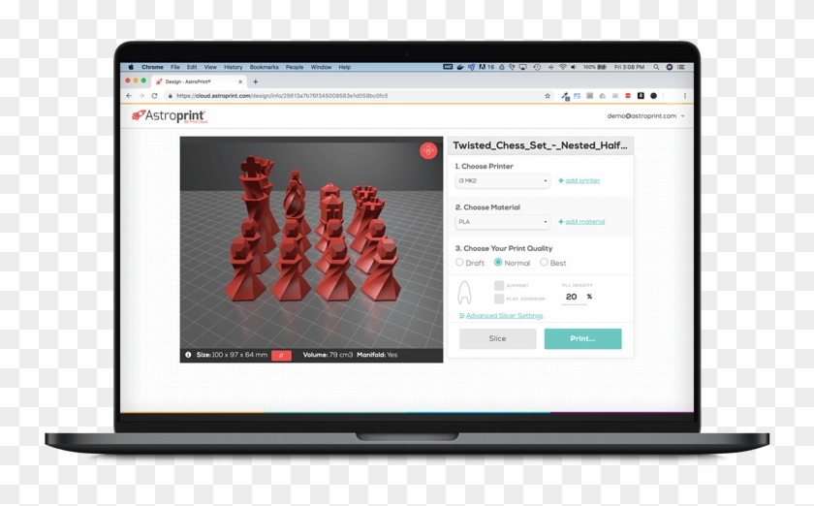Open a new tab with plus icon

[256, 82]
